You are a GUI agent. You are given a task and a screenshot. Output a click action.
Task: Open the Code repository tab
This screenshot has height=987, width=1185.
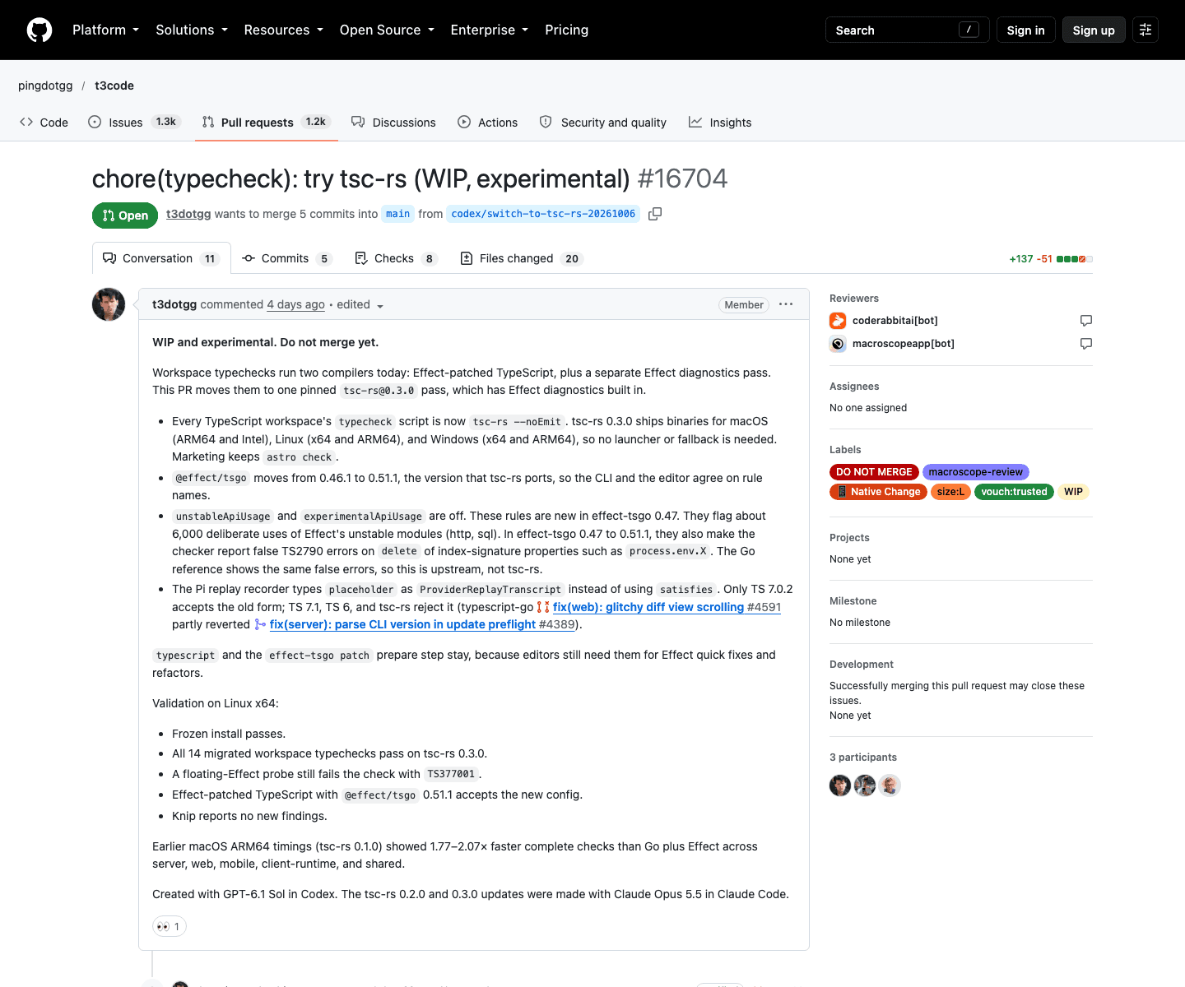click(x=44, y=122)
